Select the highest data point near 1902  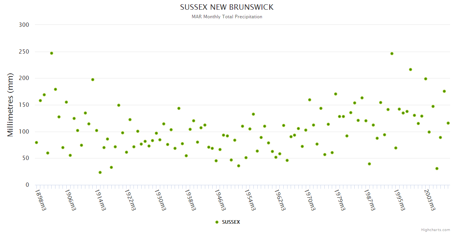52,53
